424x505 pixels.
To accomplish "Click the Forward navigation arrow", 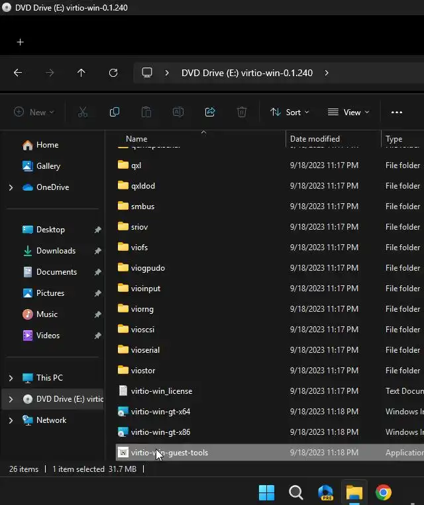I will (x=50, y=73).
